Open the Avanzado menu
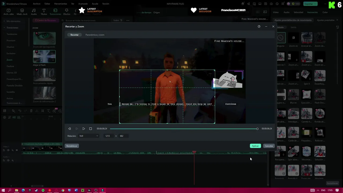343x193 pixels. pos(83,4)
